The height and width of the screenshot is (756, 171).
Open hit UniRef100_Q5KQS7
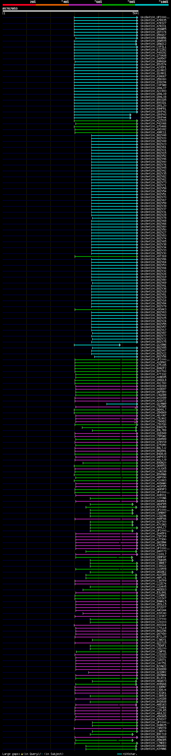pyautogui.click(x=153, y=35)
